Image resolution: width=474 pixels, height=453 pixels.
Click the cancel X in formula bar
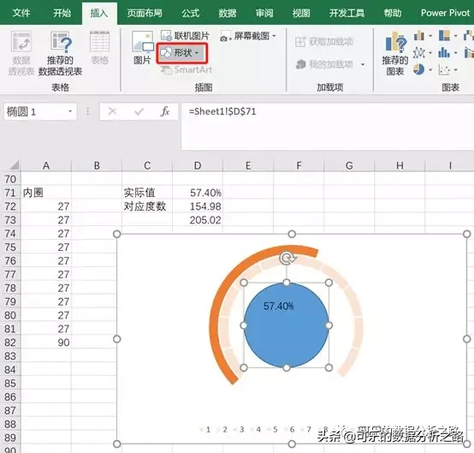112,111
